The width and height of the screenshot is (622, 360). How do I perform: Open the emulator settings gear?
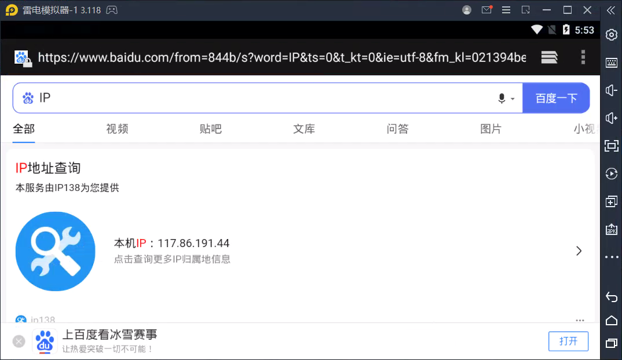tap(612, 35)
